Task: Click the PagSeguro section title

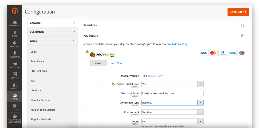Action: point(91,36)
